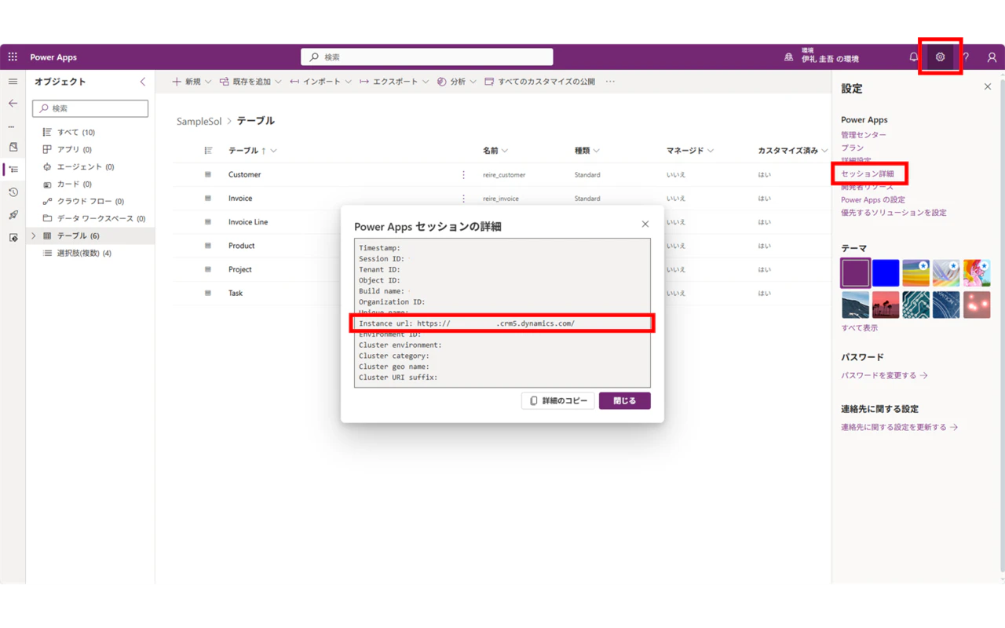1005x628 pixels.
Task: Open the Power Apps の設定 link
Action: coord(873,199)
